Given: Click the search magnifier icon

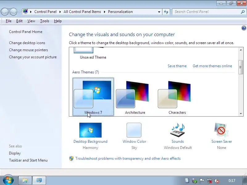Looking at the screenshot, I should click(x=243, y=12).
